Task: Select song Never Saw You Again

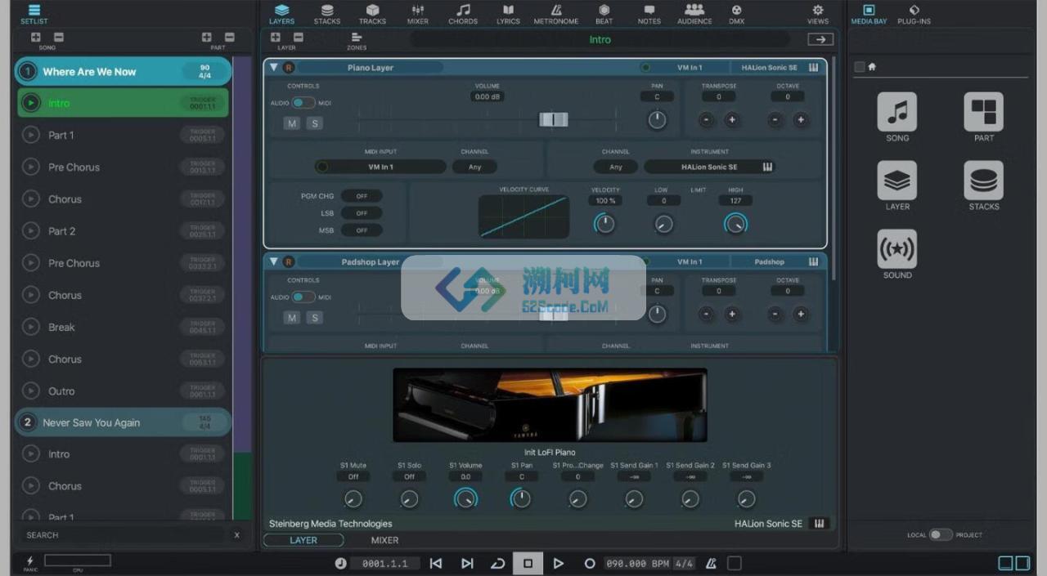Action: [x=123, y=422]
